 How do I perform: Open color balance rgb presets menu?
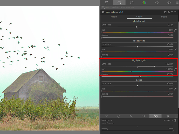click(176, 12)
